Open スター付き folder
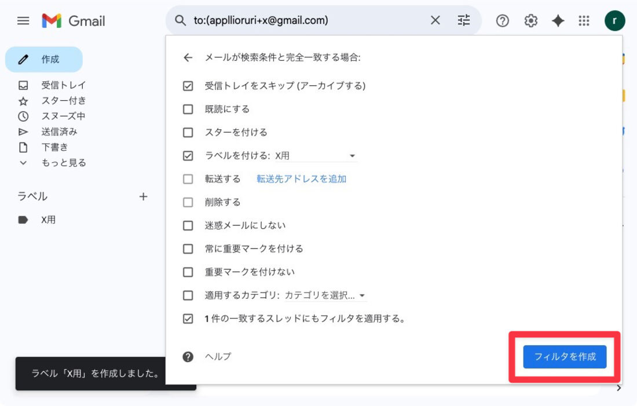The image size is (637, 406). point(64,101)
